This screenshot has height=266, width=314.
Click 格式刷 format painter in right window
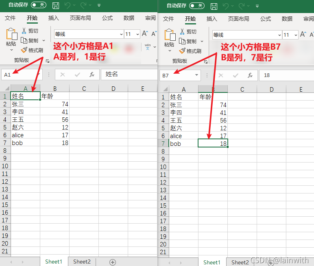[190, 51]
